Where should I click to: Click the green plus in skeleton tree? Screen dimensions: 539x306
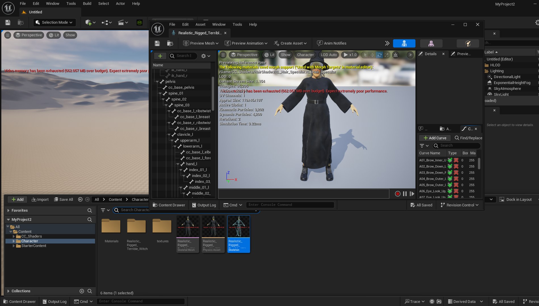[160, 56]
